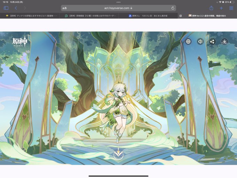
Task: Open the language globe menu on page
Action: tap(188, 42)
